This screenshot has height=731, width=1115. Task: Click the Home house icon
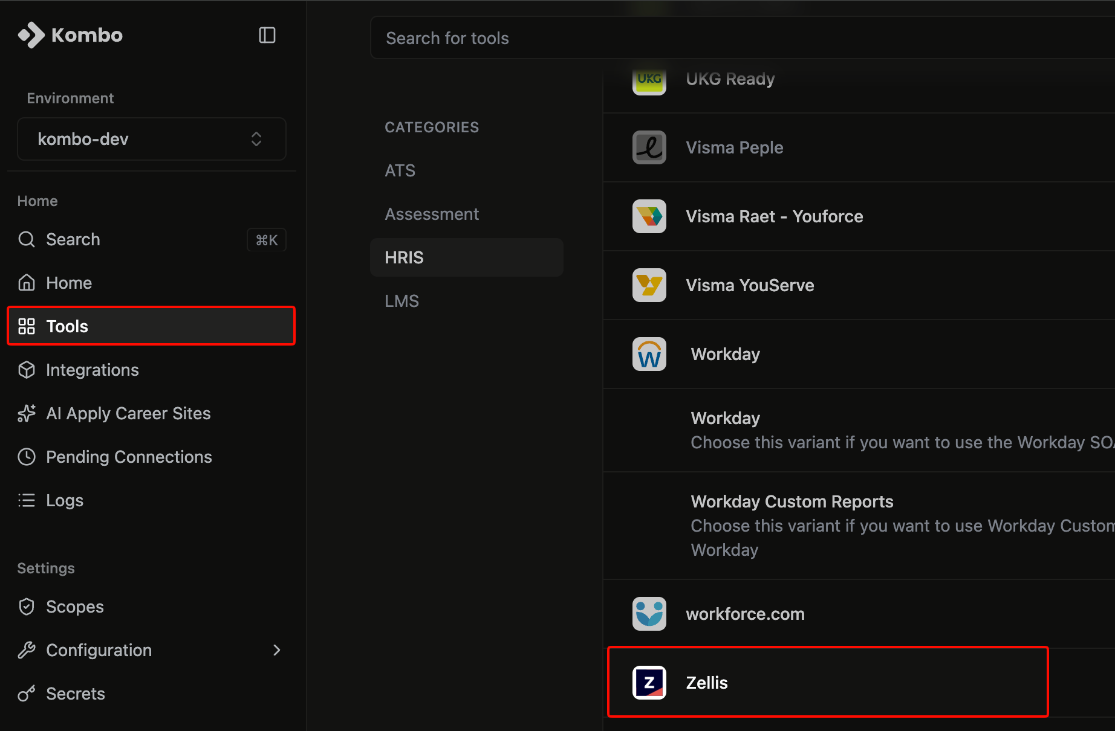[x=27, y=283]
